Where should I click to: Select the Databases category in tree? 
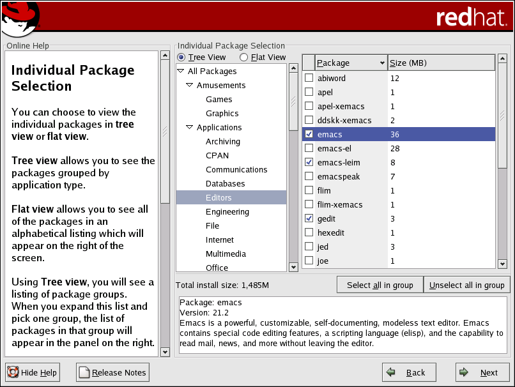(x=225, y=184)
